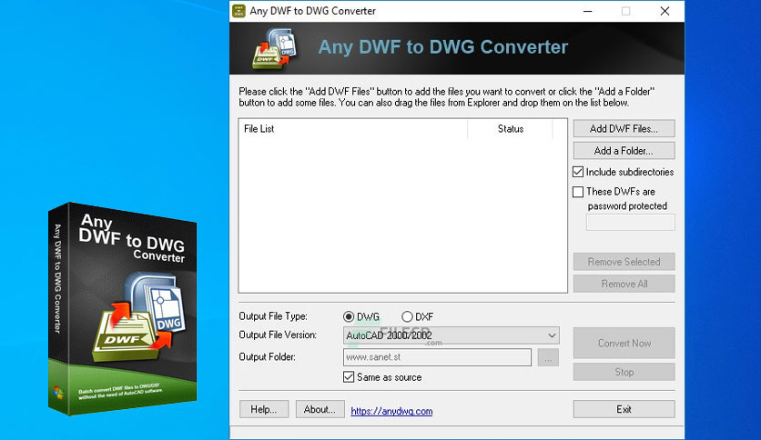The height and width of the screenshot is (440, 761).
Task: Select DXF output file type
Action: [x=407, y=317]
